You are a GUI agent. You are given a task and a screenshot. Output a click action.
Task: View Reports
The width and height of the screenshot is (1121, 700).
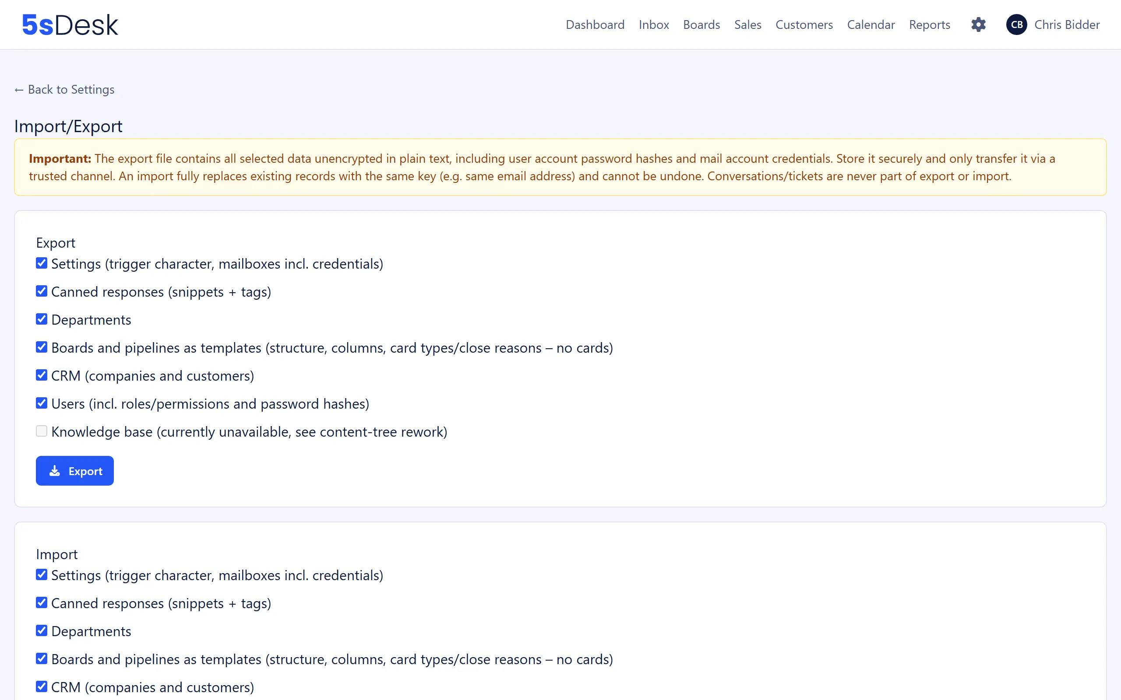click(x=929, y=24)
